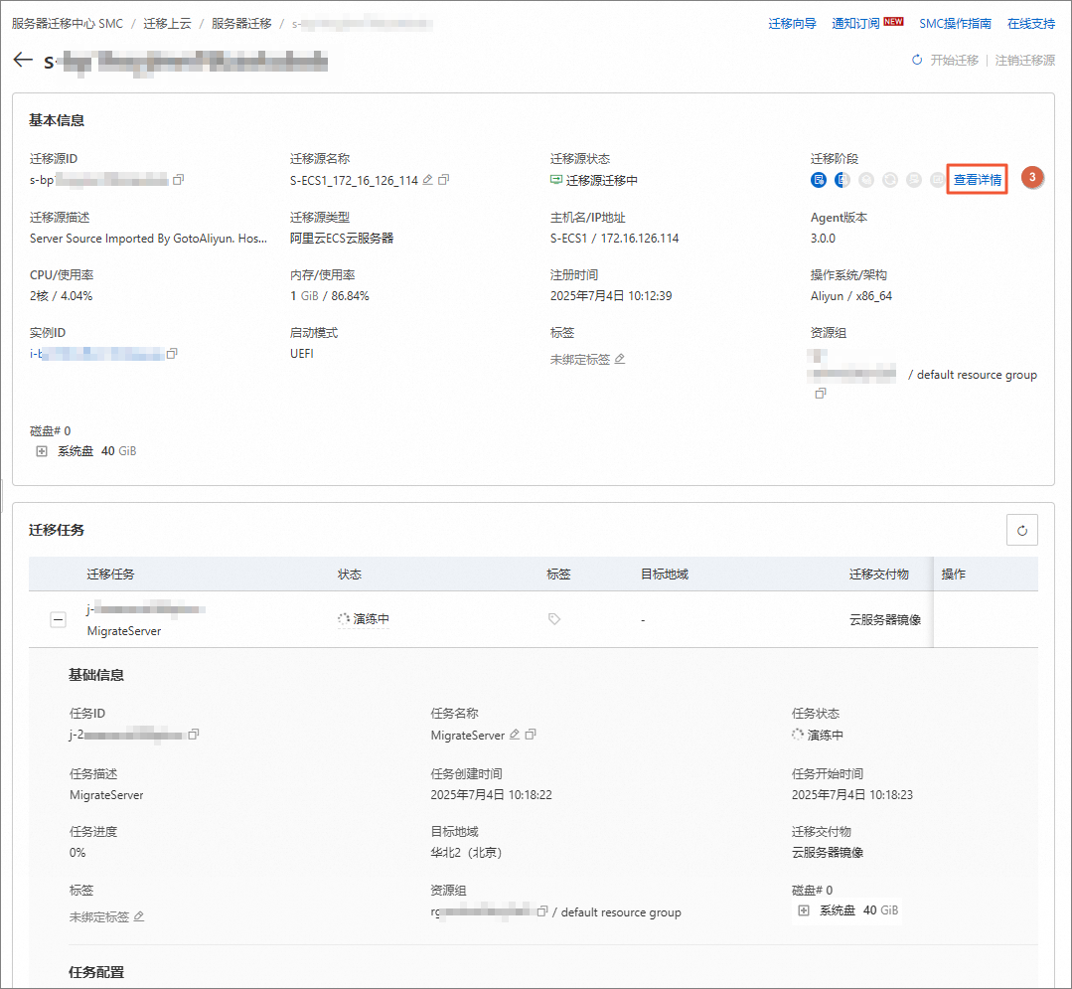This screenshot has width=1072, height=989.
Task: Click fourth gray sync stage icon
Action: click(890, 180)
